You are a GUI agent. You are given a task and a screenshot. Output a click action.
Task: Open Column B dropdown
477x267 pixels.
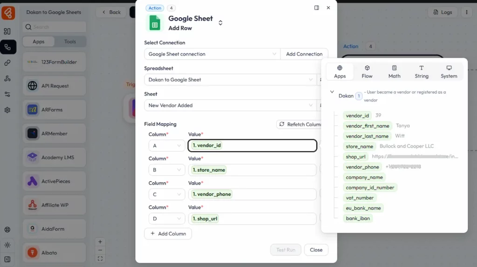[167, 170]
